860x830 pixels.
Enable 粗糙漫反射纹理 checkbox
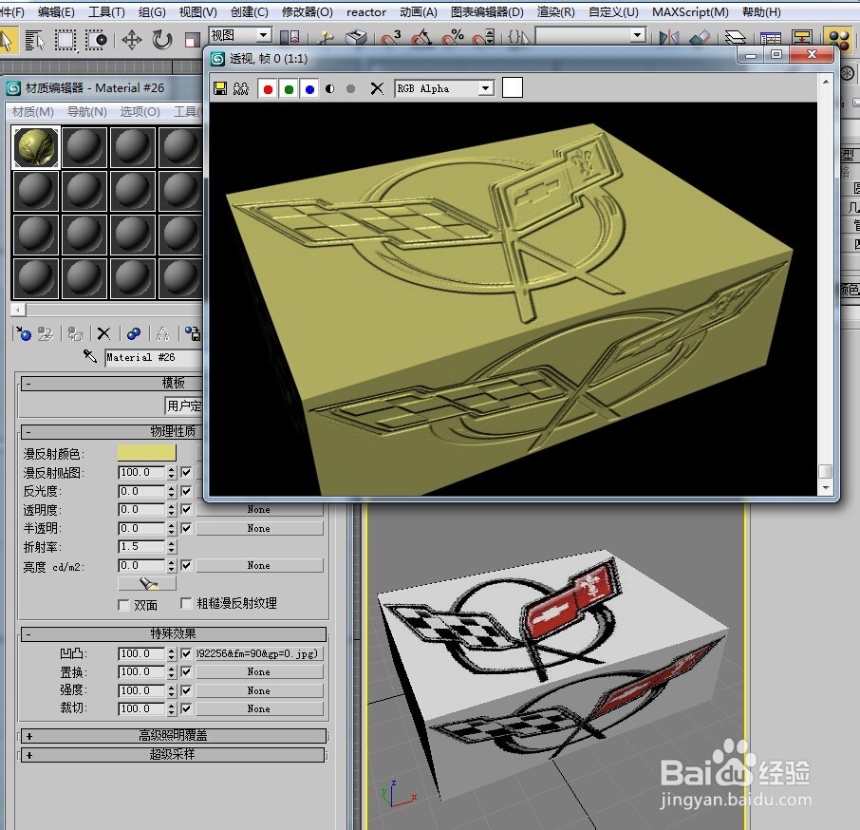click(186, 603)
